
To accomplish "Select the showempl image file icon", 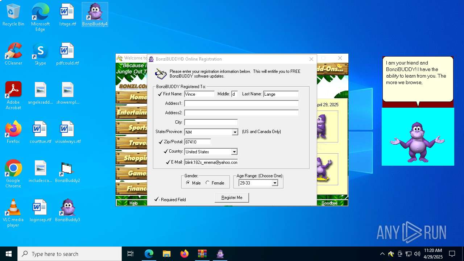I will [67, 94].
